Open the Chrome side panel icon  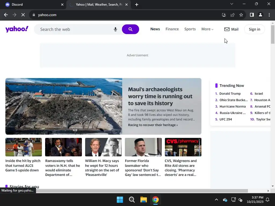point(252,15)
